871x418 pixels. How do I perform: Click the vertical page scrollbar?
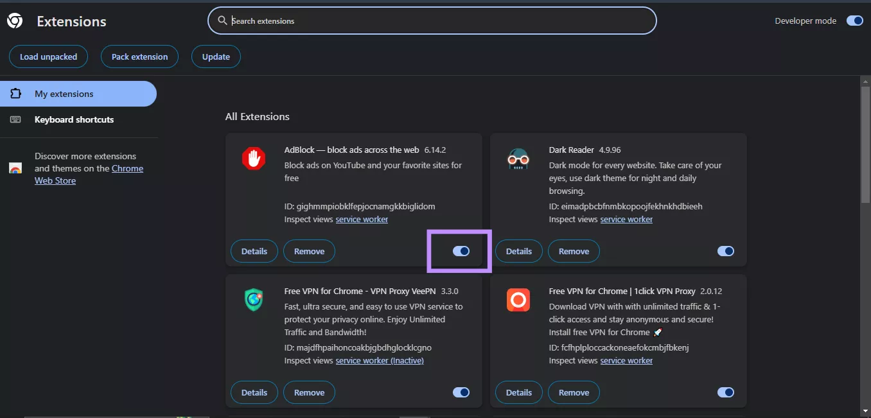(x=865, y=144)
